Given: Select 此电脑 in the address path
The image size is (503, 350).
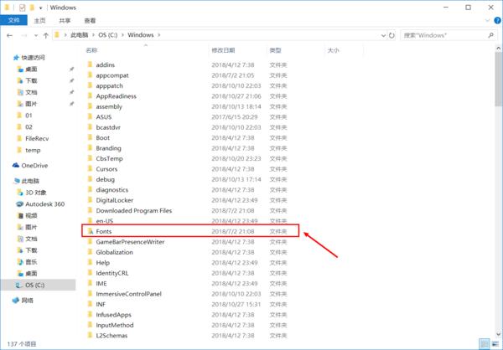Looking at the screenshot, I should pyautogui.click(x=80, y=35).
